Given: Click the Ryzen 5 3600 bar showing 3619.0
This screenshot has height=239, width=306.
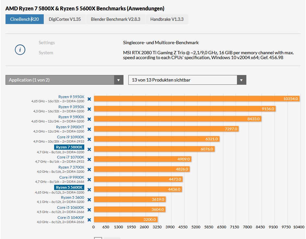Looking at the screenshot, I should [x=130, y=199].
